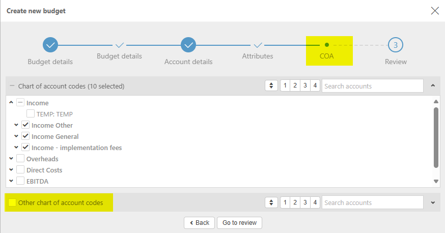445x233 pixels.
Task: Click the Account details step checkmark circle
Action: tap(188, 45)
